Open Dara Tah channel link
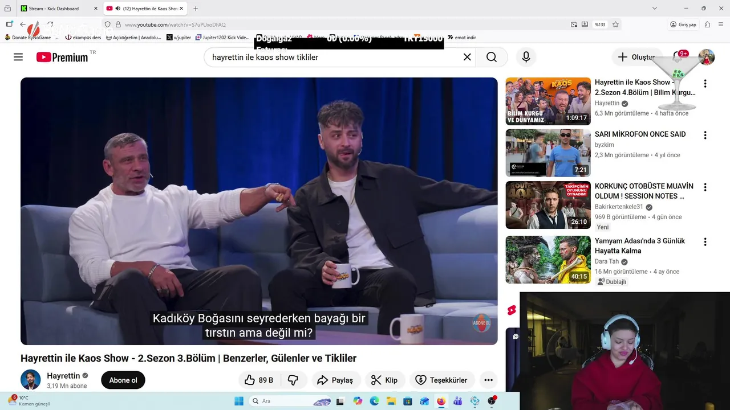Screen dimensions: 730x410 point(607,261)
